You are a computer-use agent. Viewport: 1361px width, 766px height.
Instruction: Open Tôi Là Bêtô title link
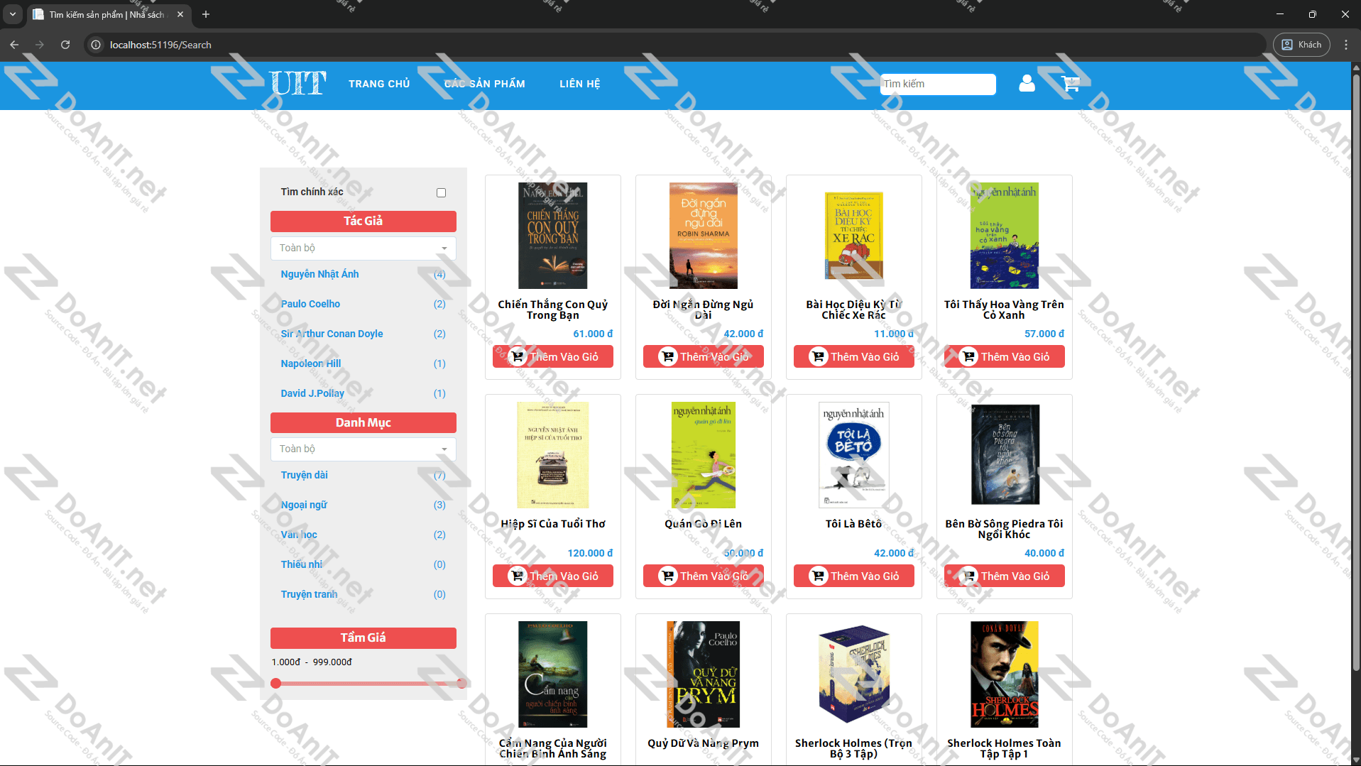(853, 524)
